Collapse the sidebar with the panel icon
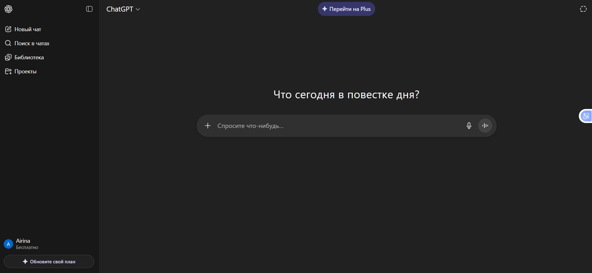Viewport: 592px width, 273px height. point(89,9)
